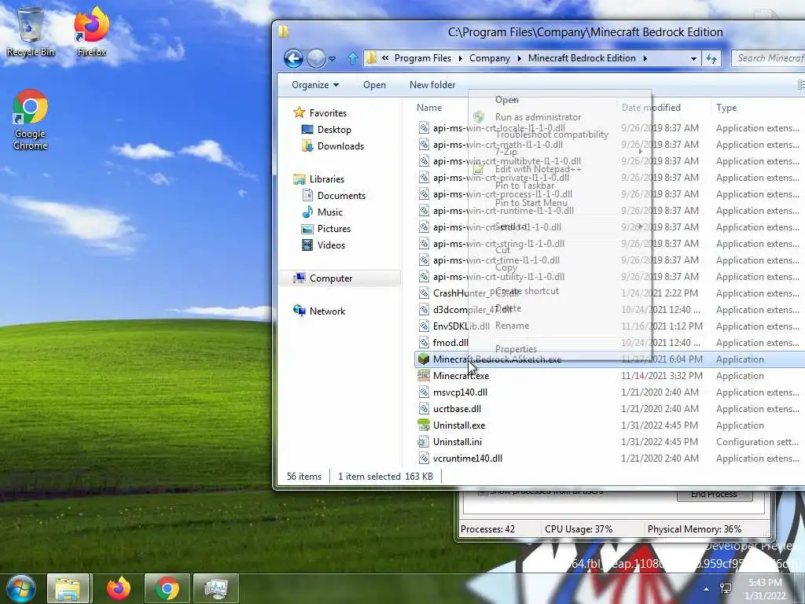Viewport: 805px width, 604px height.
Task: Open Windows Explorer from the taskbar
Action: click(x=68, y=588)
